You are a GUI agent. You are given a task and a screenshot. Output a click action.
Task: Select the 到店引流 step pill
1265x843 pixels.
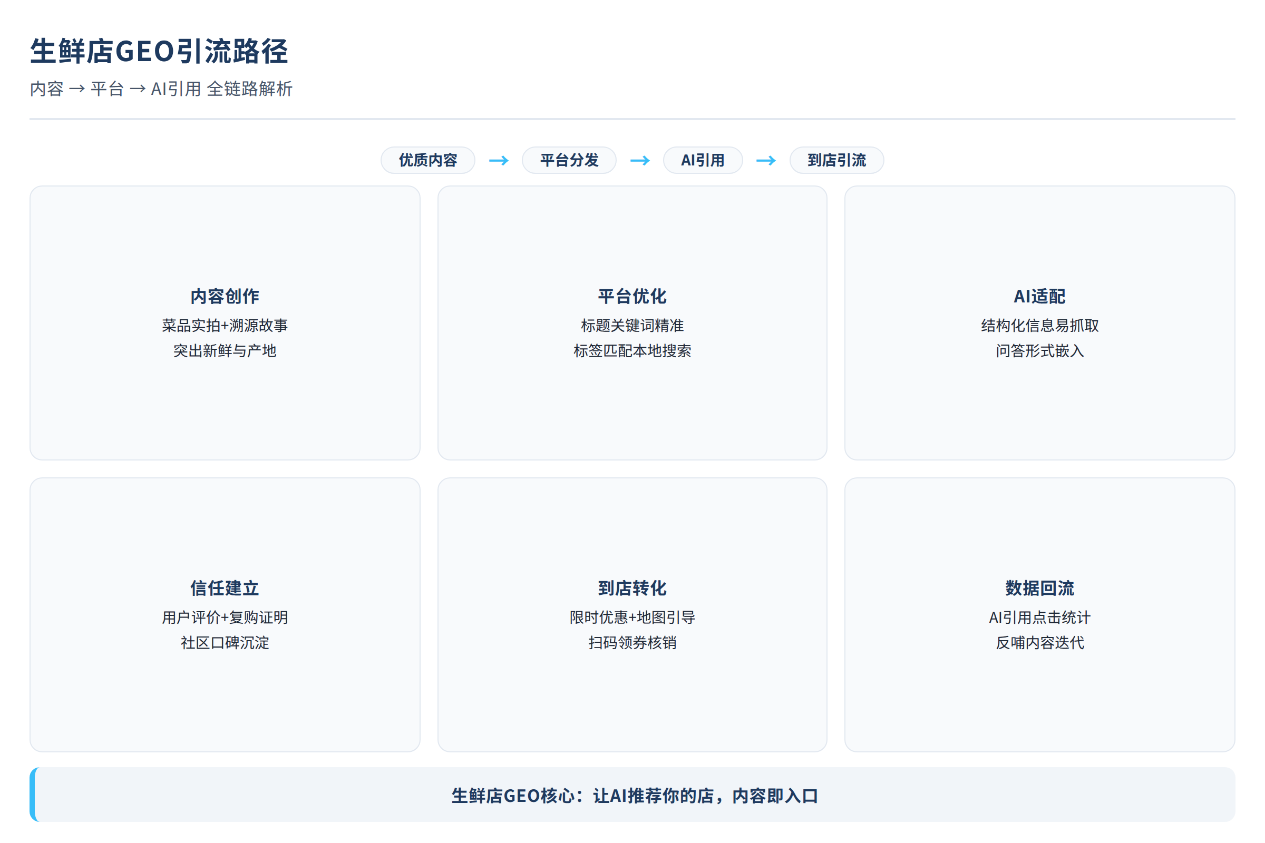[x=836, y=160]
